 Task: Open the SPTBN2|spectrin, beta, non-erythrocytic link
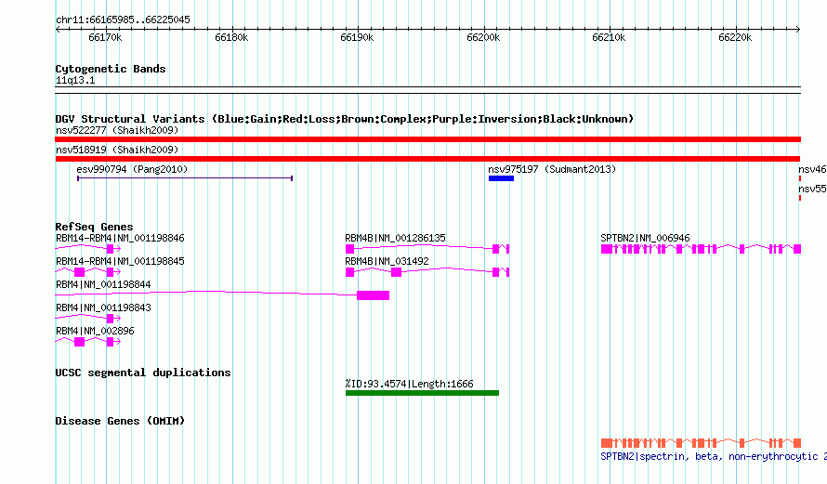pyautogui.click(x=713, y=456)
